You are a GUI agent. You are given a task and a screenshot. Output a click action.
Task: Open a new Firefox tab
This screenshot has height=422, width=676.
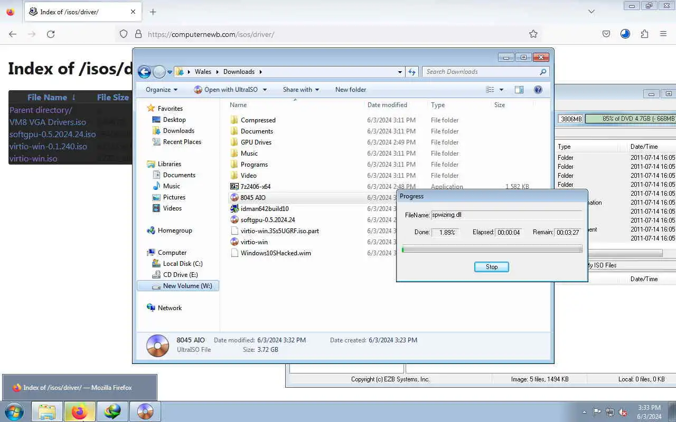coord(153,12)
